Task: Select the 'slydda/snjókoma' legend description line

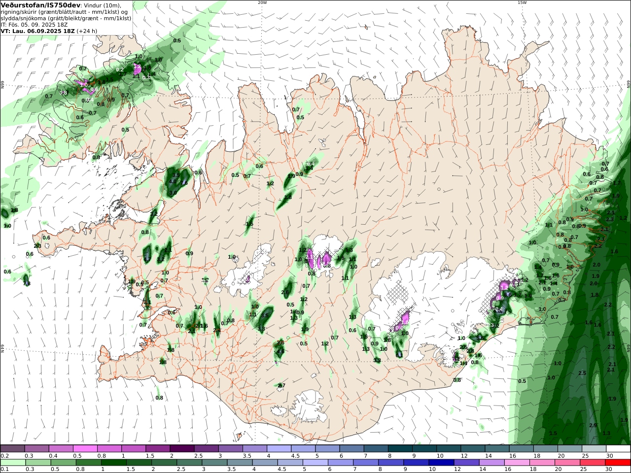Action: coord(66,18)
